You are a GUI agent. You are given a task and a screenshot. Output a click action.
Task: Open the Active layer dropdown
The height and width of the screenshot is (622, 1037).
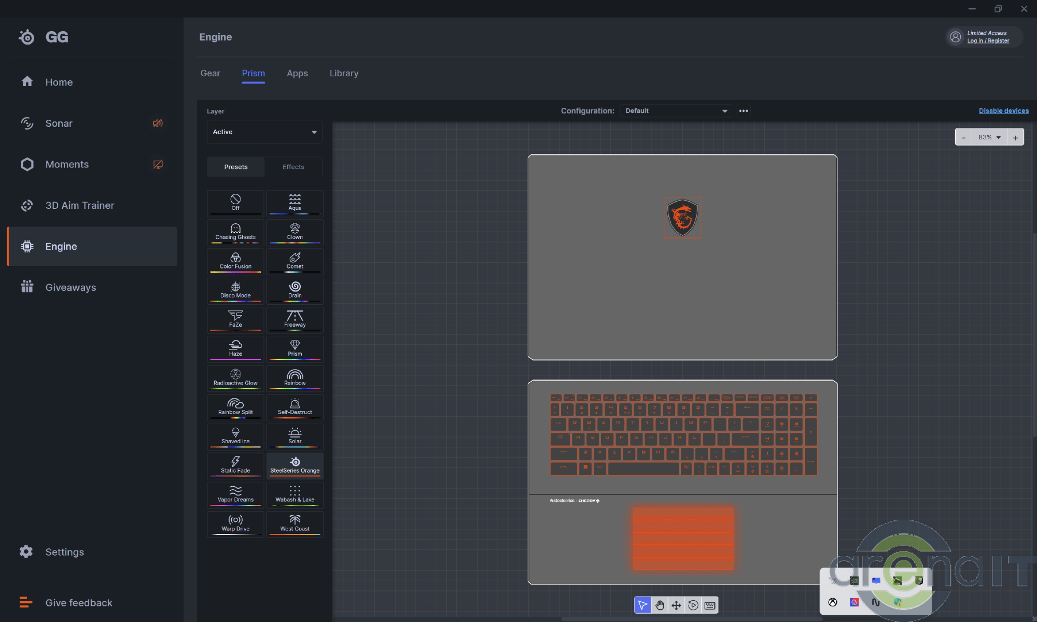(264, 132)
